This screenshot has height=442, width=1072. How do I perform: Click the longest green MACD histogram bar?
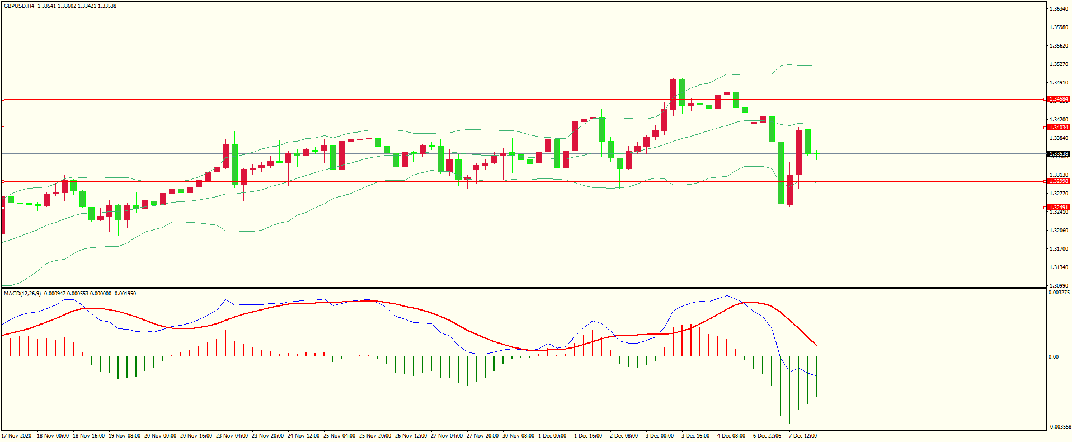[789, 390]
